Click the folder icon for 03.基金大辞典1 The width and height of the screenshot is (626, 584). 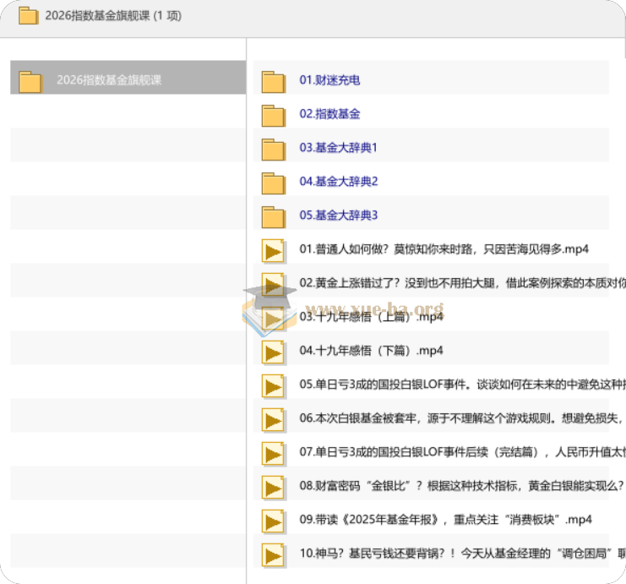[x=274, y=150]
